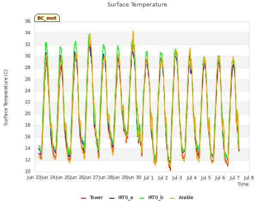Click the Time axis label
275x206 pixels.
[243, 184]
